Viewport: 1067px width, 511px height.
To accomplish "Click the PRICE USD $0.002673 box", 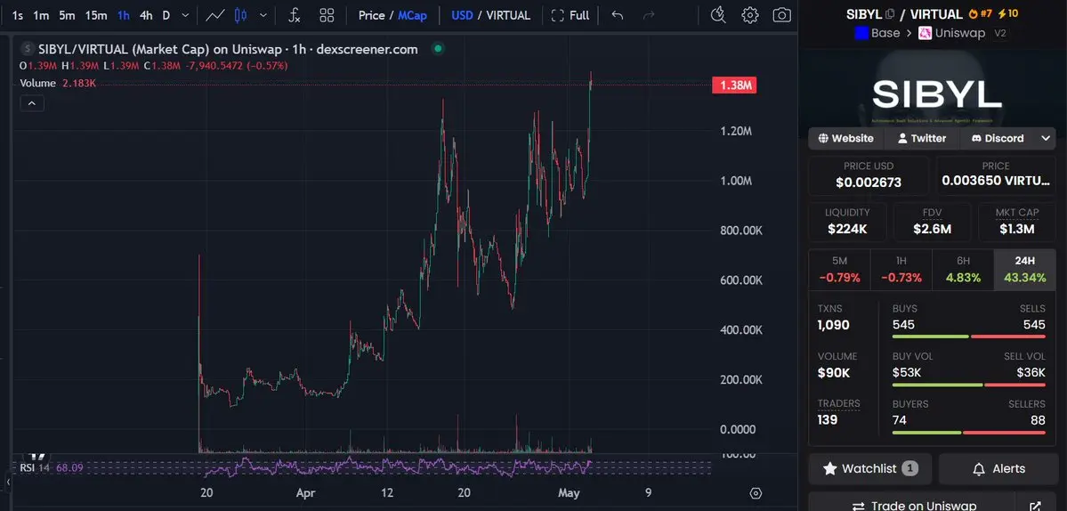I will [x=869, y=175].
